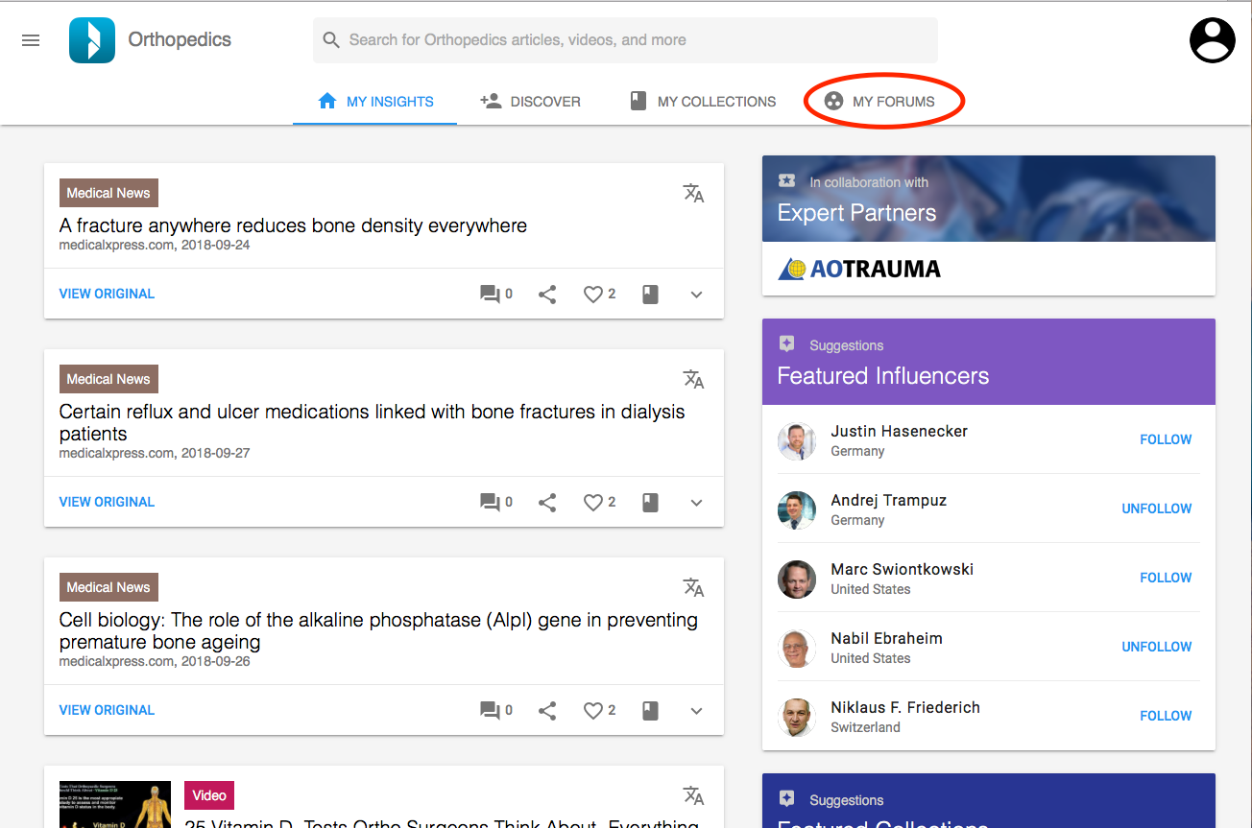Viewport: 1252px width, 828px height.
Task: Open the Justin Hasenecker name link
Action: pyautogui.click(x=899, y=432)
